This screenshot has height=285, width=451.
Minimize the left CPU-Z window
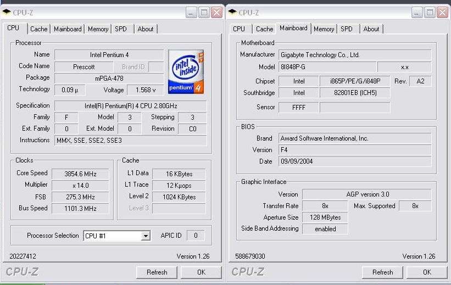[x=191, y=13]
